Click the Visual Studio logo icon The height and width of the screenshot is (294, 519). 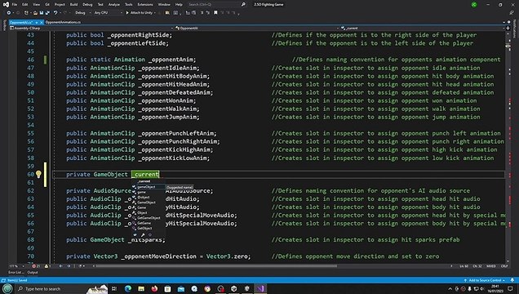(6, 5)
